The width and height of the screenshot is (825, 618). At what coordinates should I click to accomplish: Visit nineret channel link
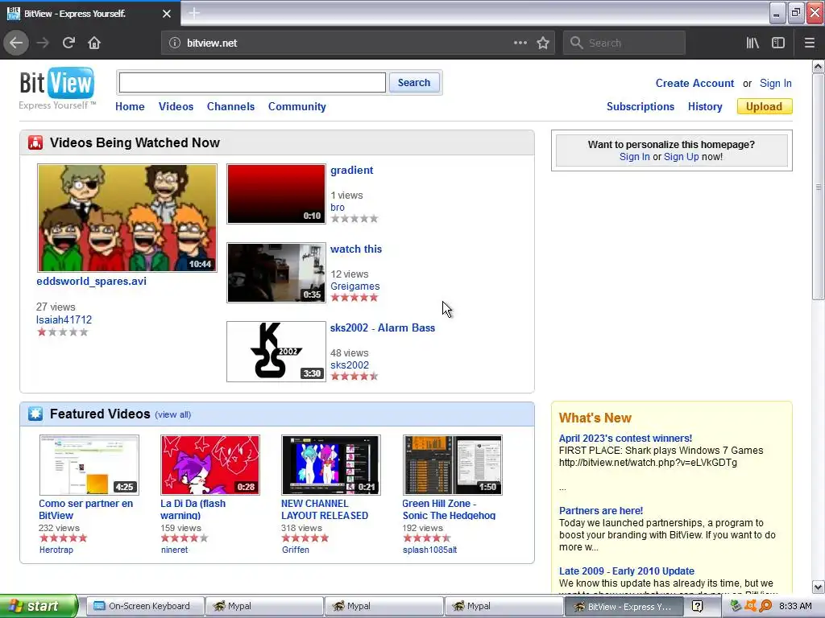pyautogui.click(x=174, y=550)
